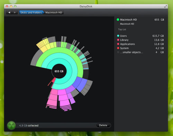Viewport: 173px width, 136px height.
Task: Select Macintosh HD breadcrumb
Action: [x=54, y=12]
